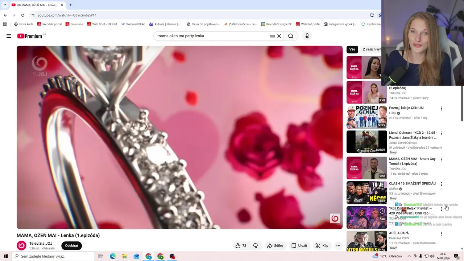This screenshot has height=261, width=464.
Task: Start voice search with microphone
Action: pyautogui.click(x=307, y=36)
